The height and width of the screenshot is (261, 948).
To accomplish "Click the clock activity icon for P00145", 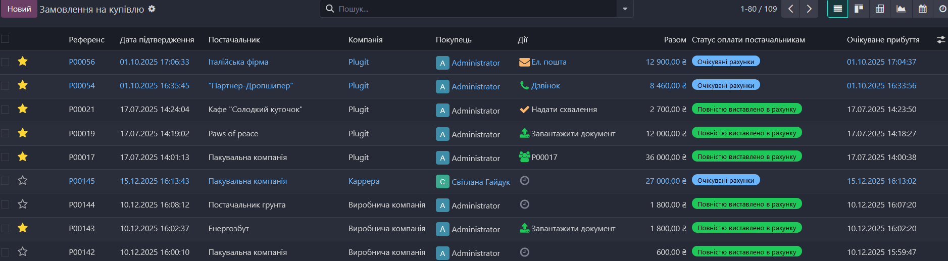I will [525, 181].
